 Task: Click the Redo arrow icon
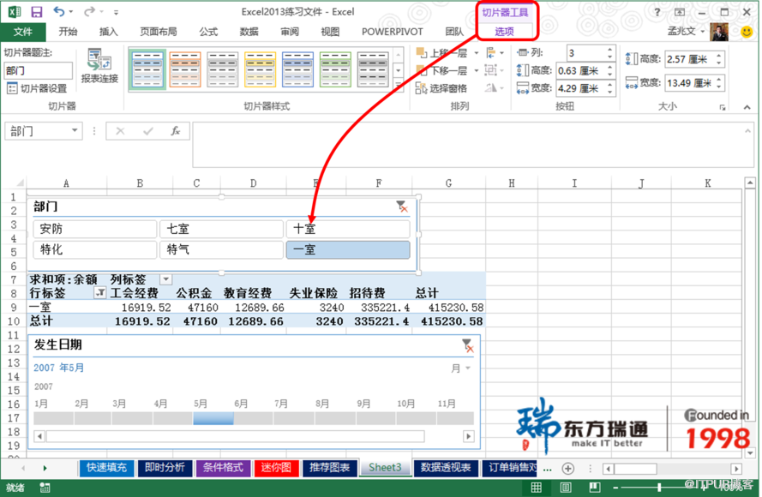tap(89, 11)
